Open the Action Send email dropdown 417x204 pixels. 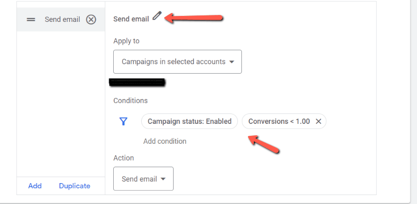coord(143,179)
